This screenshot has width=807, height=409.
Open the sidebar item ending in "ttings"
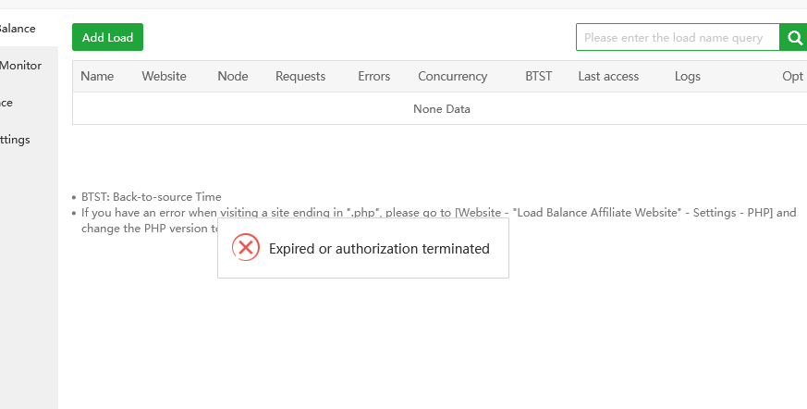tap(16, 140)
